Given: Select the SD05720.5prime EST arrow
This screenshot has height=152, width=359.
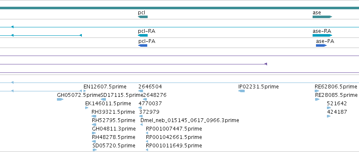Looking at the screenshot, I should (x=94, y=150).
